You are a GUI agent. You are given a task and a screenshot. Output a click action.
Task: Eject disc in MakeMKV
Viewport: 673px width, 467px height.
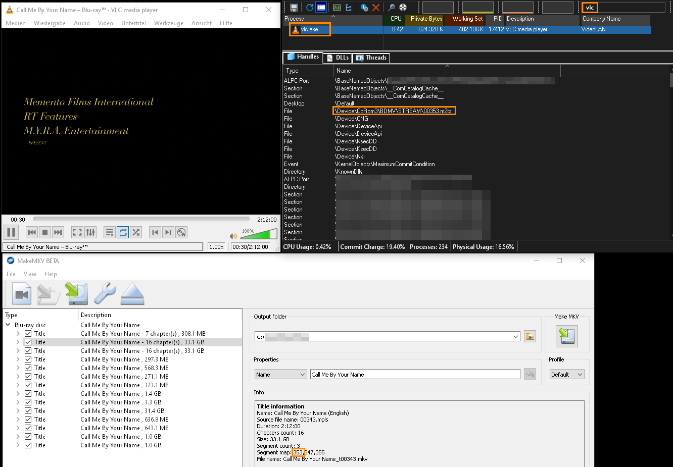click(x=132, y=294)
